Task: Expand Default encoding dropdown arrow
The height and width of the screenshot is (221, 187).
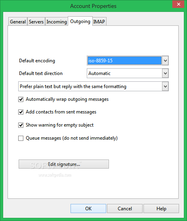Action: [x=165, y=61]
